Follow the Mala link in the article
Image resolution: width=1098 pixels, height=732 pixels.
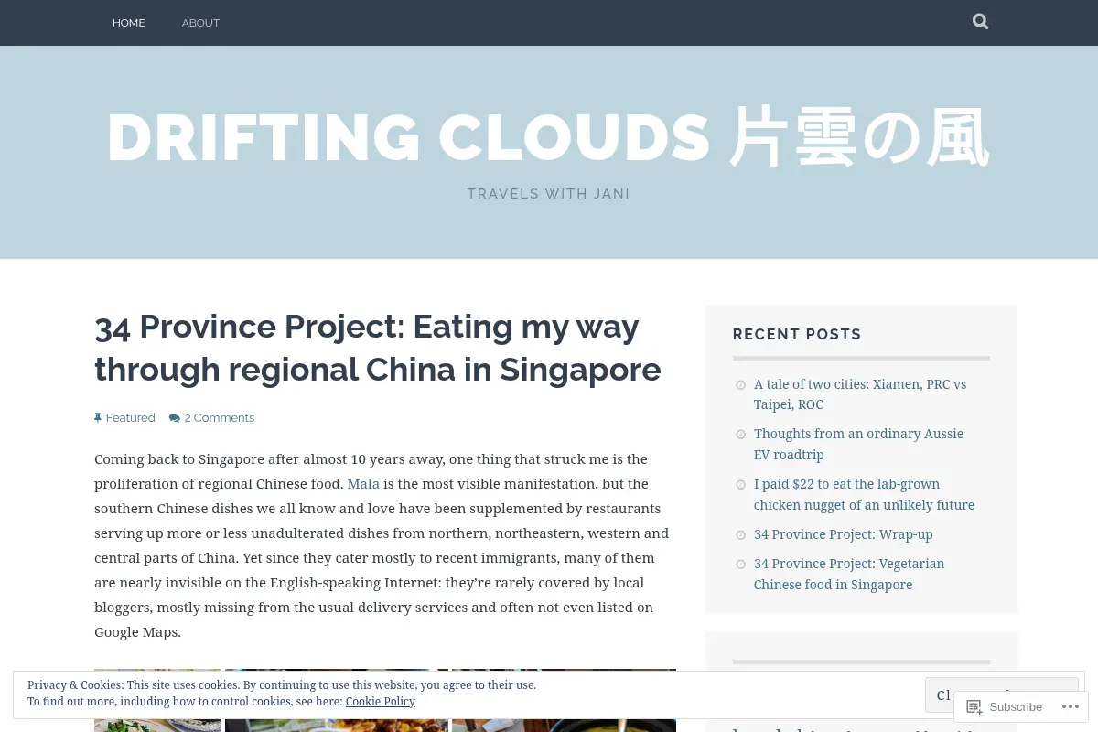tap(363, 484)
